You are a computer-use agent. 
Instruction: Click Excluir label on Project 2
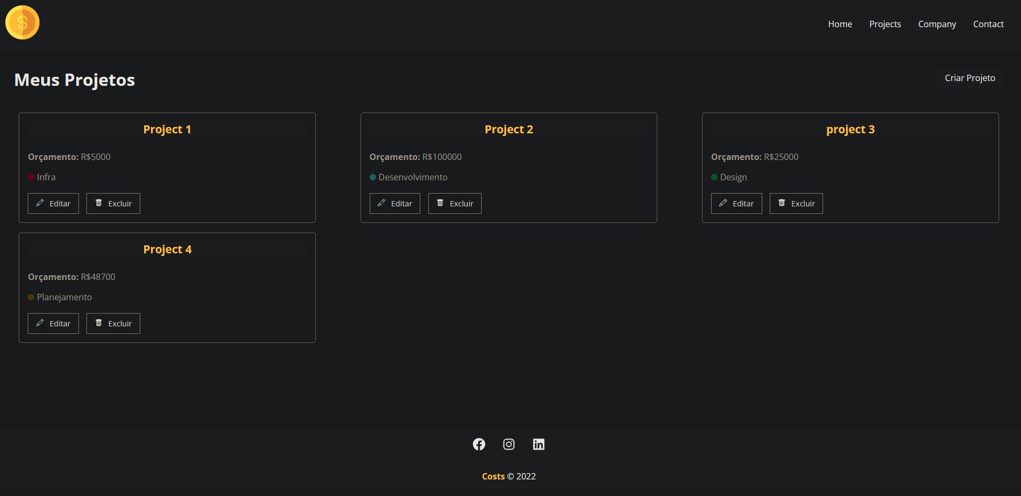pyautogui.click(x=461, y=204)
